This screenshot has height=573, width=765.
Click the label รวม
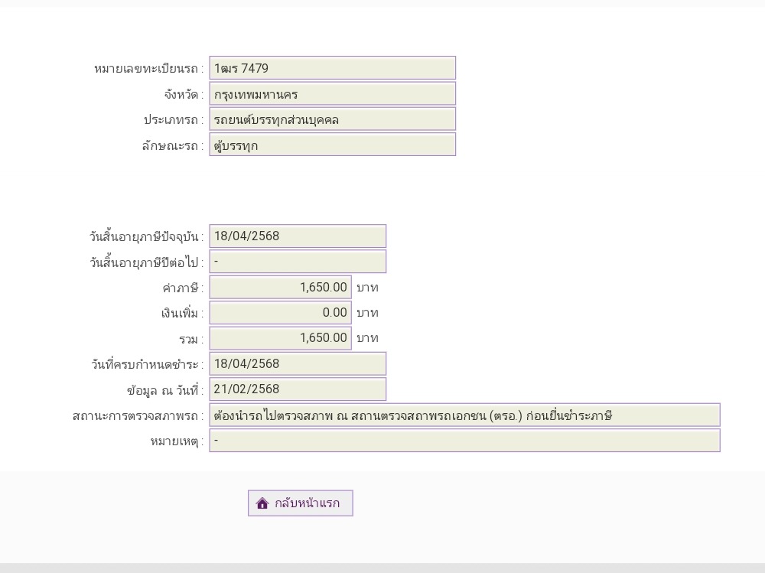coord(191,339)
